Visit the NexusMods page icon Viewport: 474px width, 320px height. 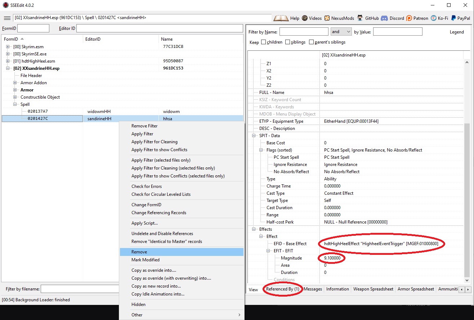[x=327, y=18]
